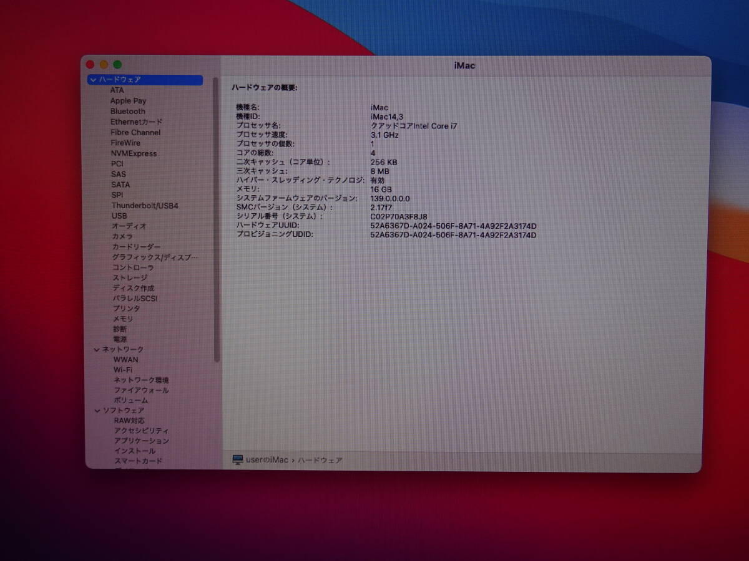Screen dimensions: 749x561
Task: Open プリンタ entry
Action: tap(126, 309)
